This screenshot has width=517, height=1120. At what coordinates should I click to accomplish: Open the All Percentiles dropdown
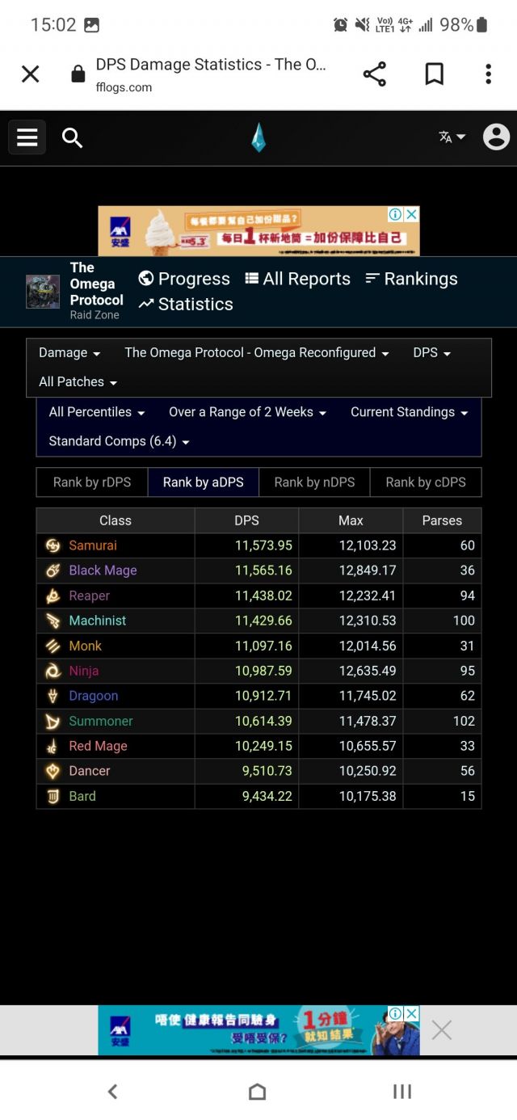click(x=96, y=412)
